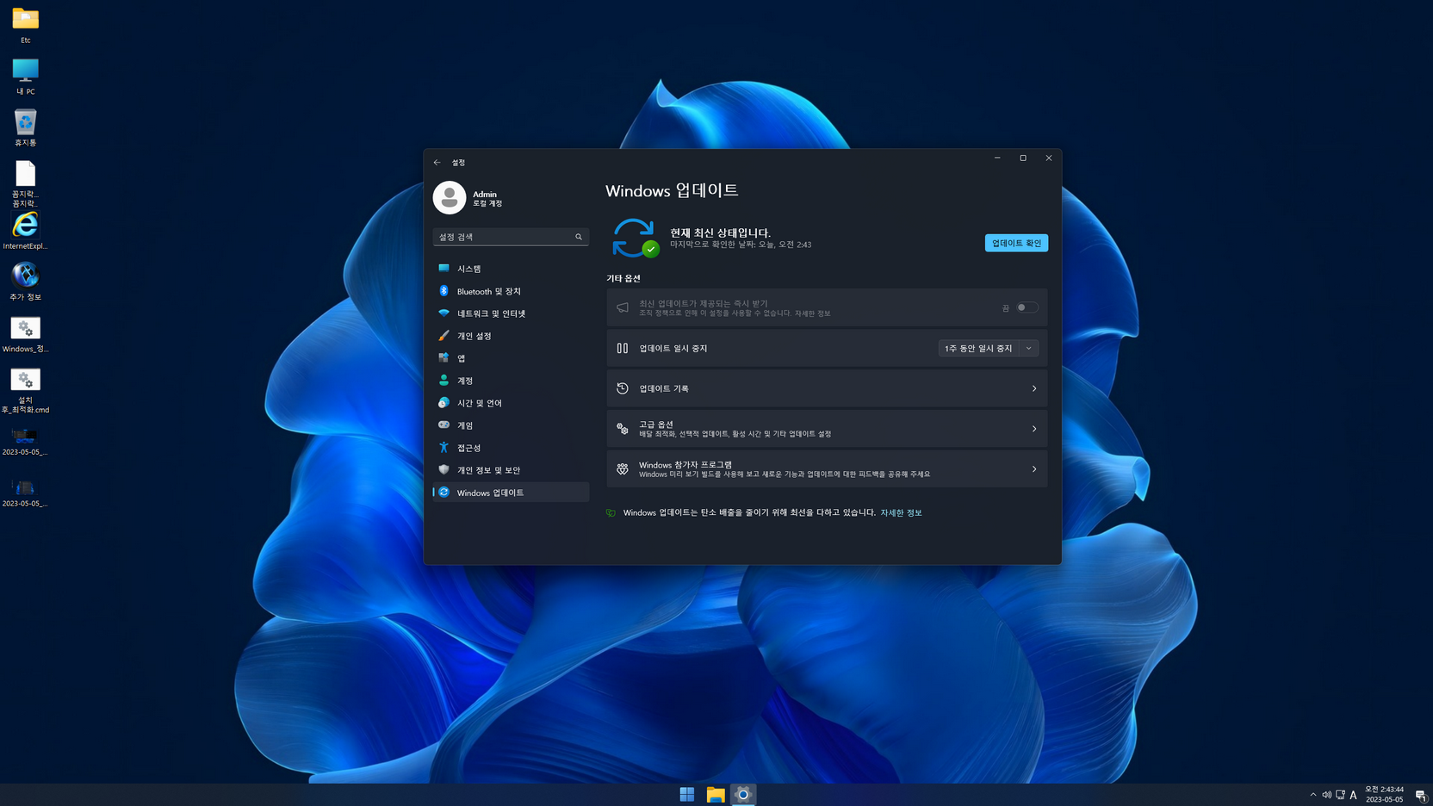Click the large update status sync icon
The width and height of the screenshot is (1433, 806).
[x=635, y=238]
